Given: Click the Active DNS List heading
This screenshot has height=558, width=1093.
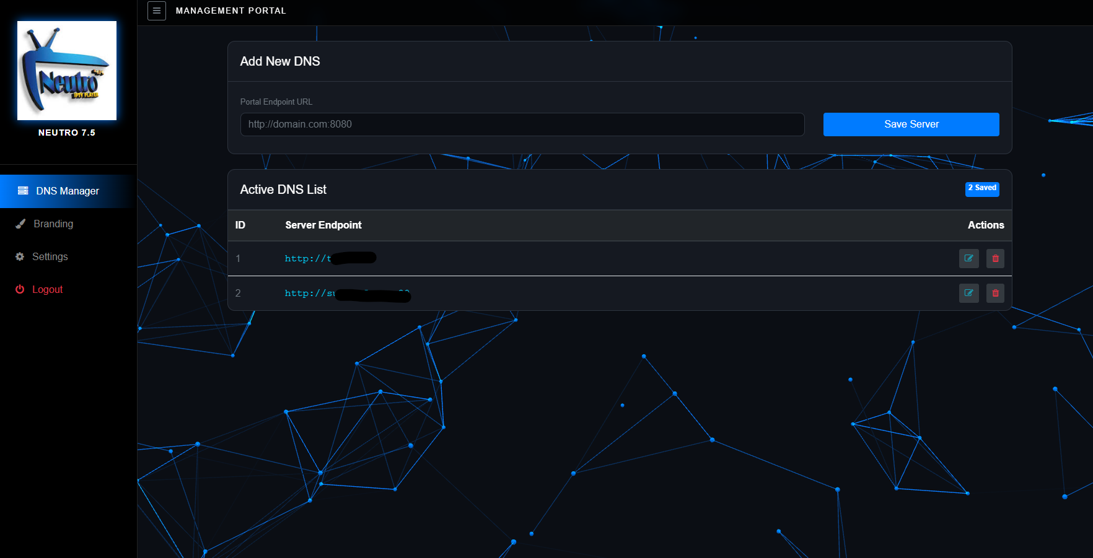Looking at the screenshot, I should tap(283, 190).
